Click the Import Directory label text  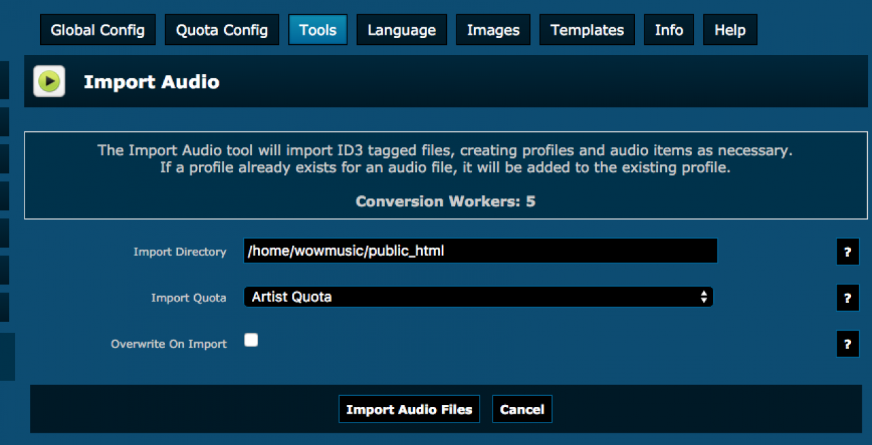(180, 252)
